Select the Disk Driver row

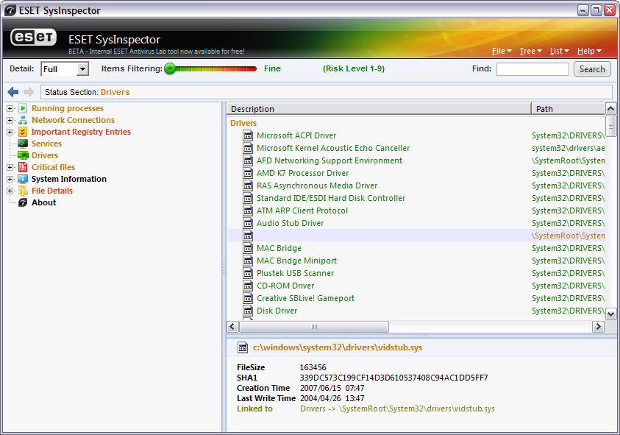coord(416,311)
